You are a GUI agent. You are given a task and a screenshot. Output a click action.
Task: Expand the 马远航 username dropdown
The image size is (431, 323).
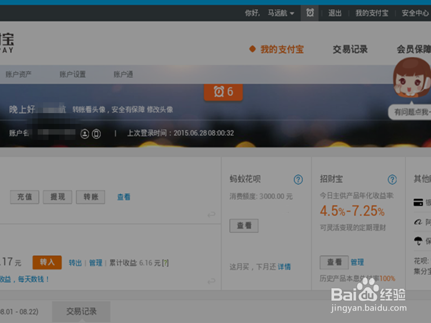(281, 13)
